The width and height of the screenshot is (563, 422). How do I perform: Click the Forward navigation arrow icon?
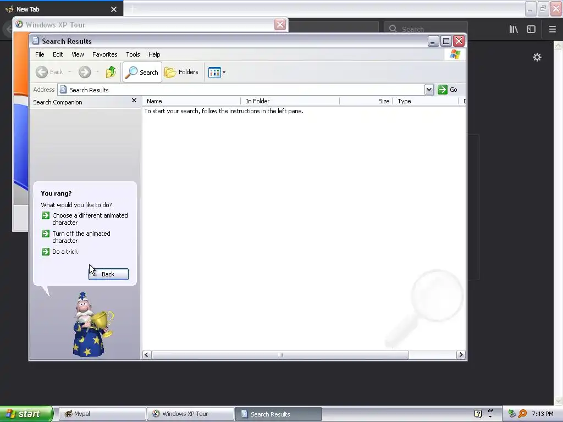pos(85,72)
